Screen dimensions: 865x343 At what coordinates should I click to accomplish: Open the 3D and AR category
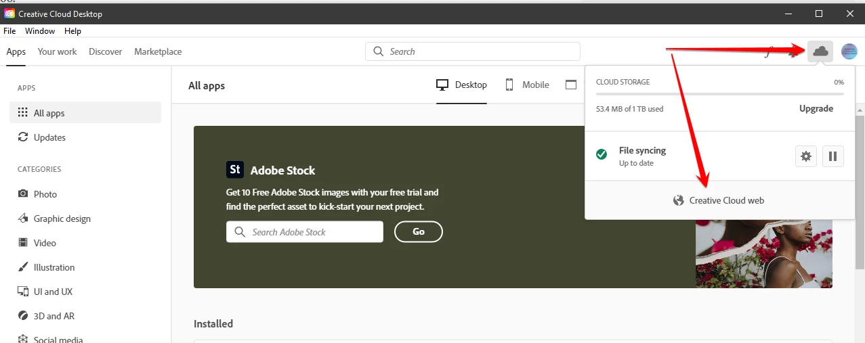(x=85, y=316)
